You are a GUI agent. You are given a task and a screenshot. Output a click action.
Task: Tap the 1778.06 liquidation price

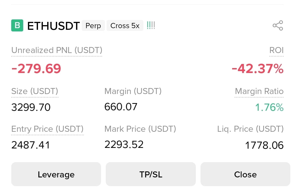point(264,145)
